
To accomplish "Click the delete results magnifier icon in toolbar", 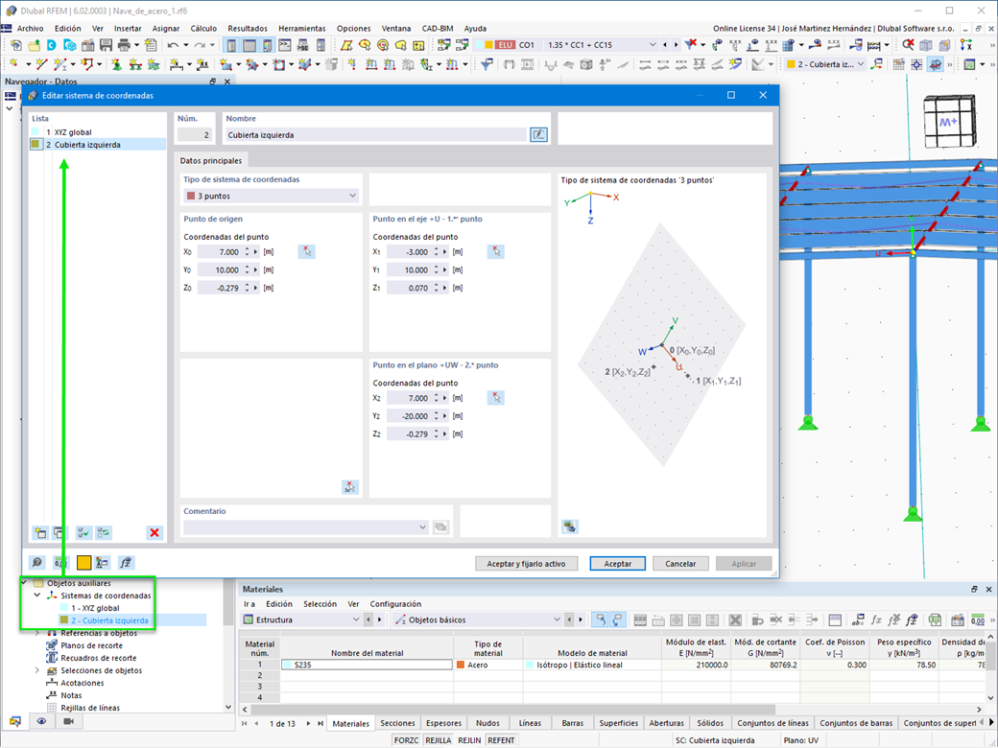I will 908,45.
